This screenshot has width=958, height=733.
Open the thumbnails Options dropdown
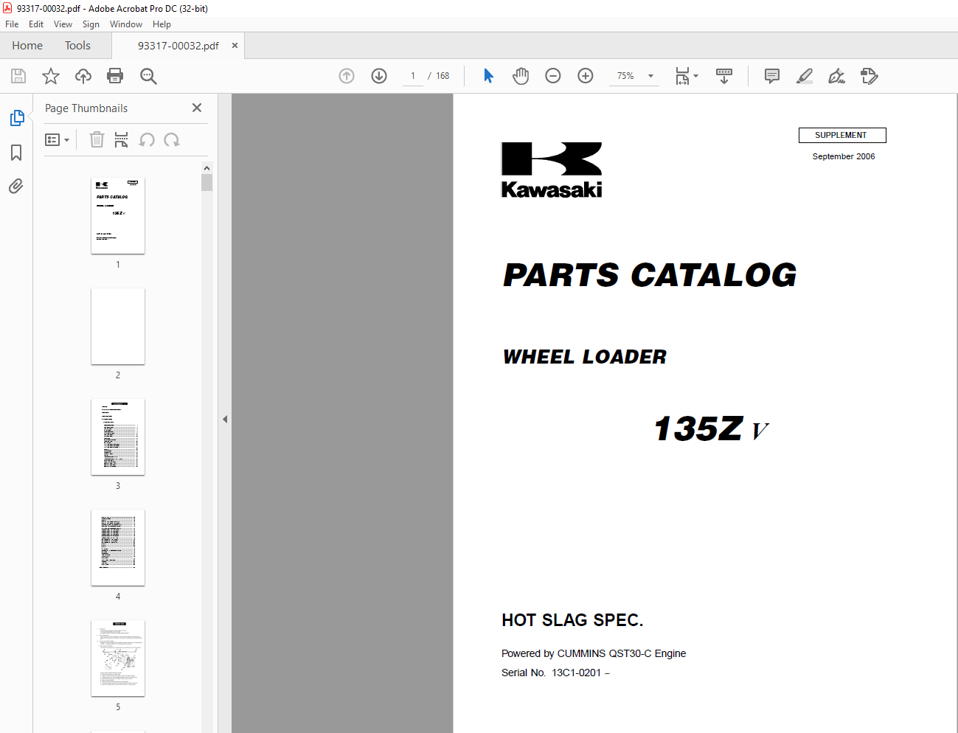(57, 139)
